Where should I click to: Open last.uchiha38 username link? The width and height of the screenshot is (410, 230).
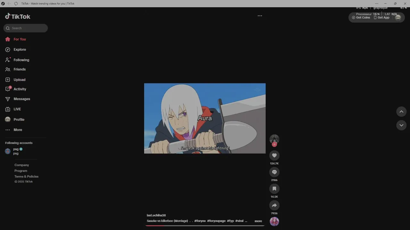[156, 215]
